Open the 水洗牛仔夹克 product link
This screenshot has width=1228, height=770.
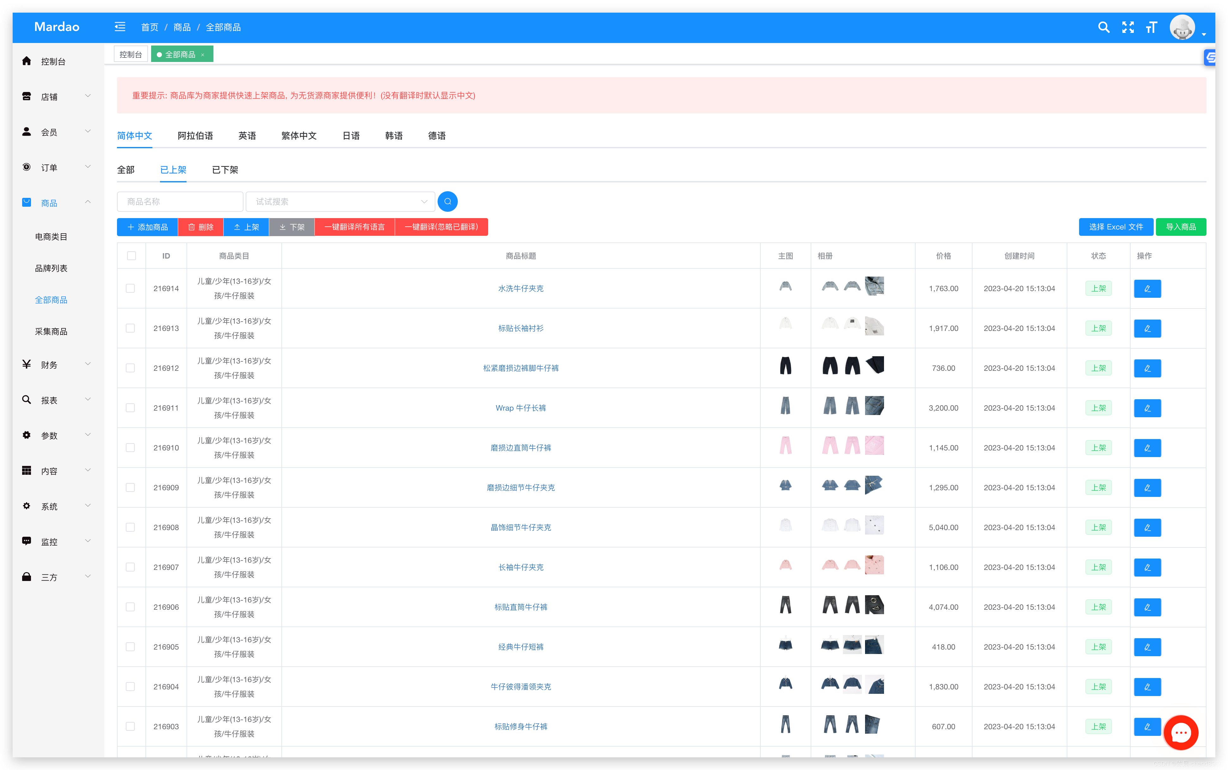point(520,289)
